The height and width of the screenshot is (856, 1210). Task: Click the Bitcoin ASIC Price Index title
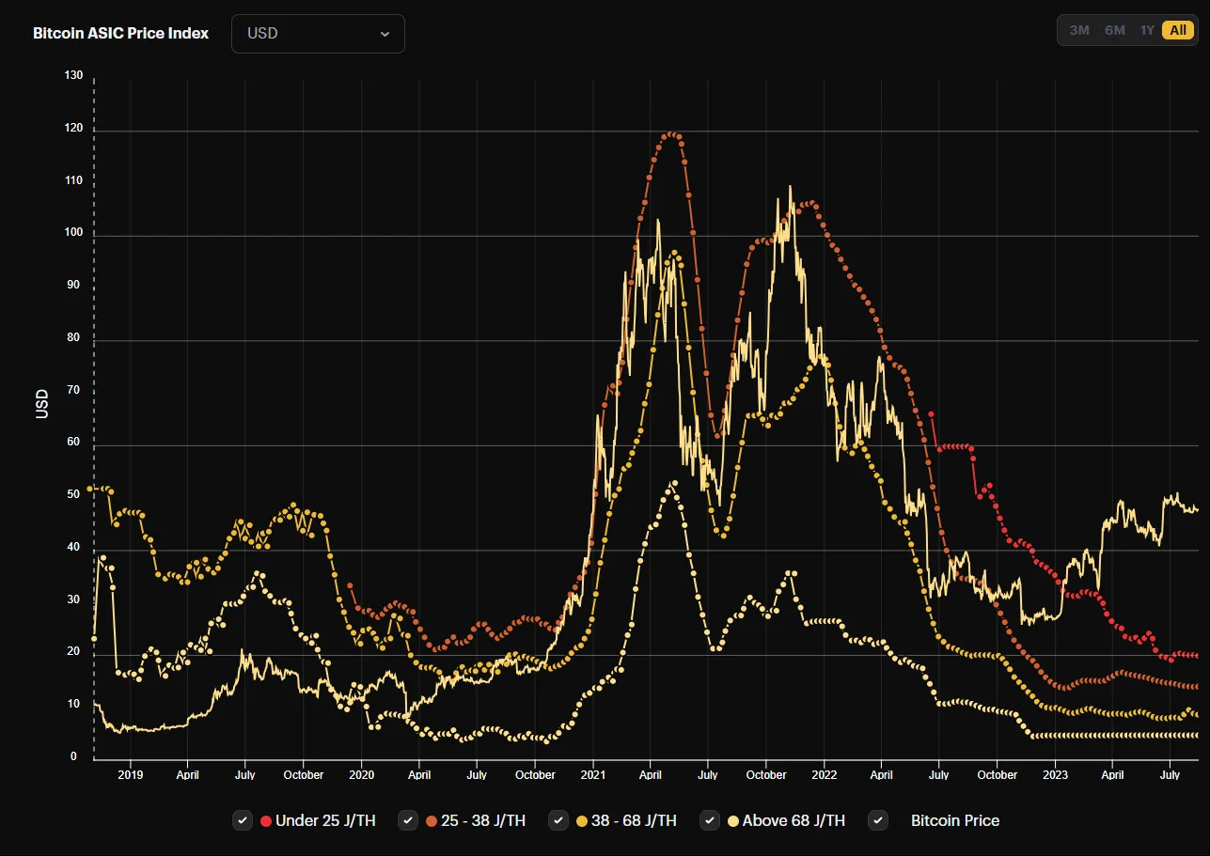pyautogui.click(x=120, y=33)
